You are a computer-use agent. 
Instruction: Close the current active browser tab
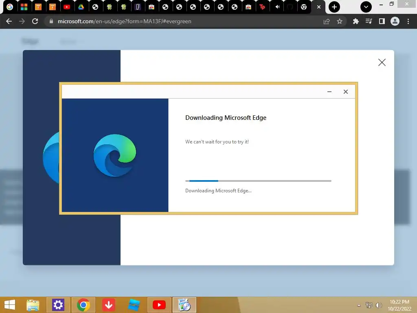pyautogui.click(x=319, y=7)
